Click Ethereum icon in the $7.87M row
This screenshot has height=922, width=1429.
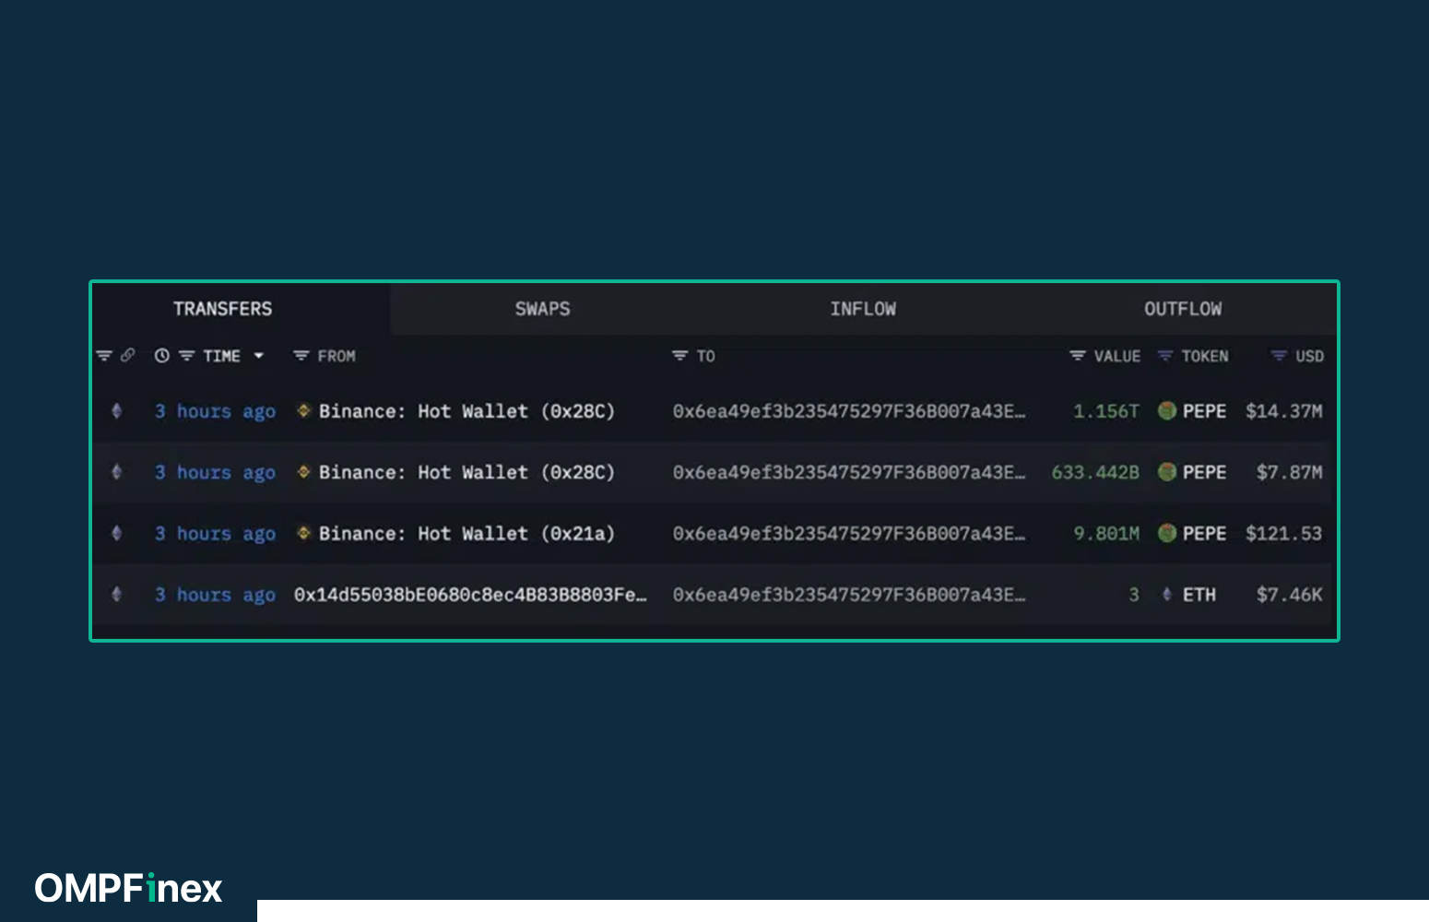[x=117, y=472]
